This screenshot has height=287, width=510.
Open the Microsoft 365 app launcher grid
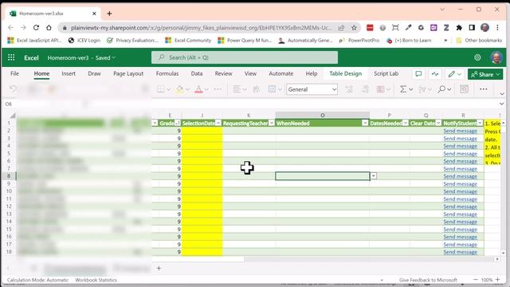coord(11,57)
